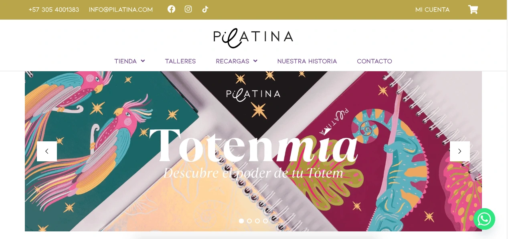Start a WhatsApp chat
This screenshot has height=239, width=508.
[484, 219]
